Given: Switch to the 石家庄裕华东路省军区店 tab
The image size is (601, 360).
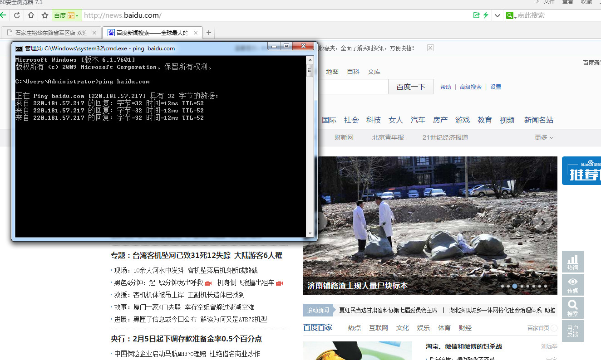Looking at the screenshot, I should coord(51,33).
